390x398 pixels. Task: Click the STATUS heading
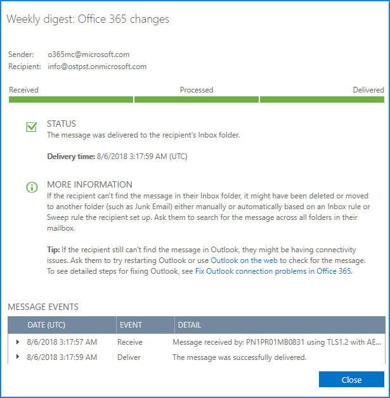point(62,124)
